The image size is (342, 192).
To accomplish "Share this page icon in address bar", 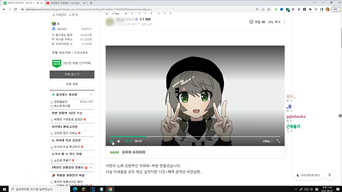I will pyautogui.click(x=263, y=9).
